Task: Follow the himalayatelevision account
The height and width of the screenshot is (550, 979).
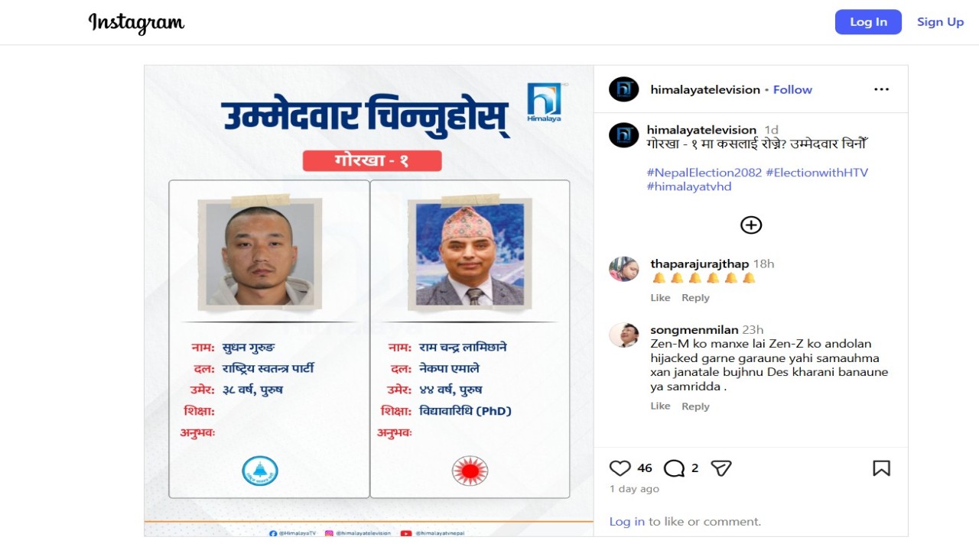Action: coord(792,89)
